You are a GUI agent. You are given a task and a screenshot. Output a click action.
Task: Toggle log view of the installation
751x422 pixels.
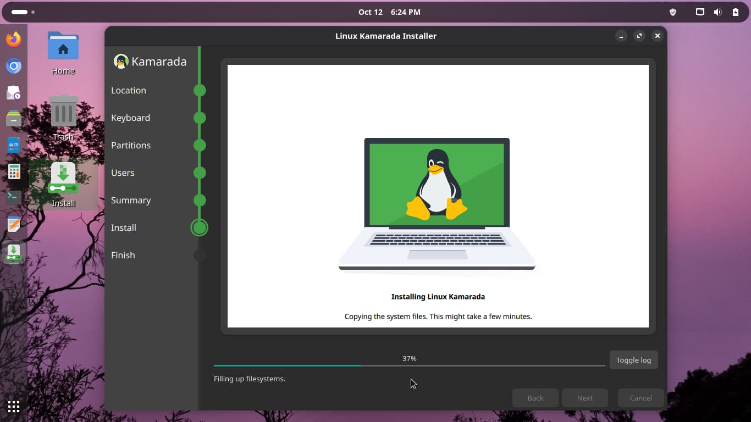(x=633, y=360)
